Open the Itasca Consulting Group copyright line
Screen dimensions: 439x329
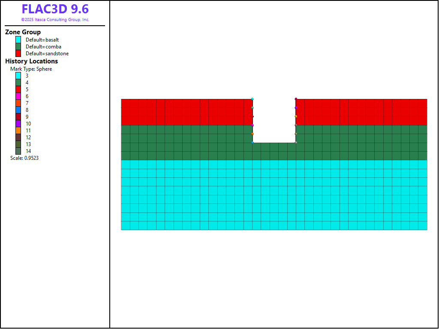(55, 20)
